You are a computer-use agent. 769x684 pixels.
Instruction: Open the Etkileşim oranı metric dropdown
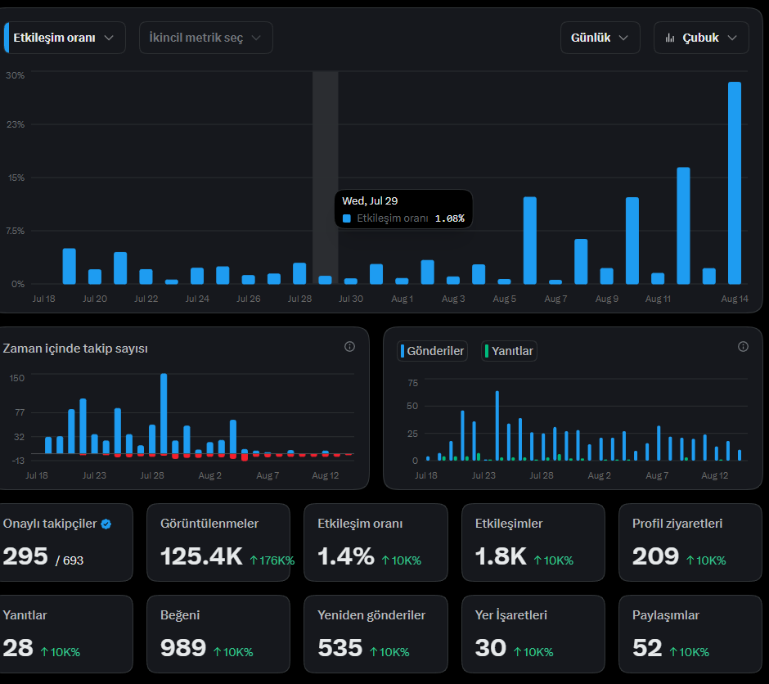[x=65, y=38]
